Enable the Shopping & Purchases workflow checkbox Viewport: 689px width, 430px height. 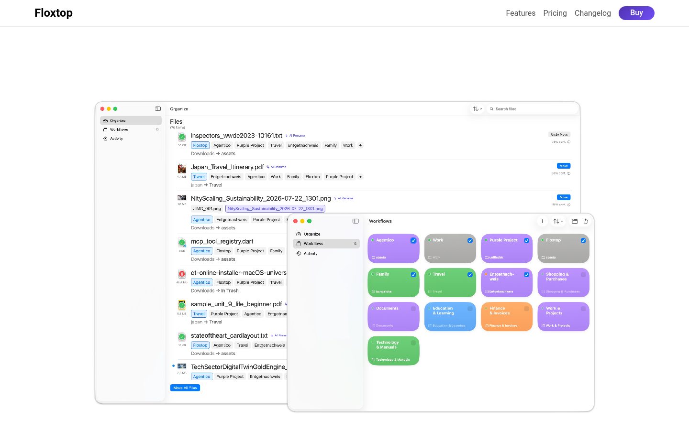pos(583,275)
